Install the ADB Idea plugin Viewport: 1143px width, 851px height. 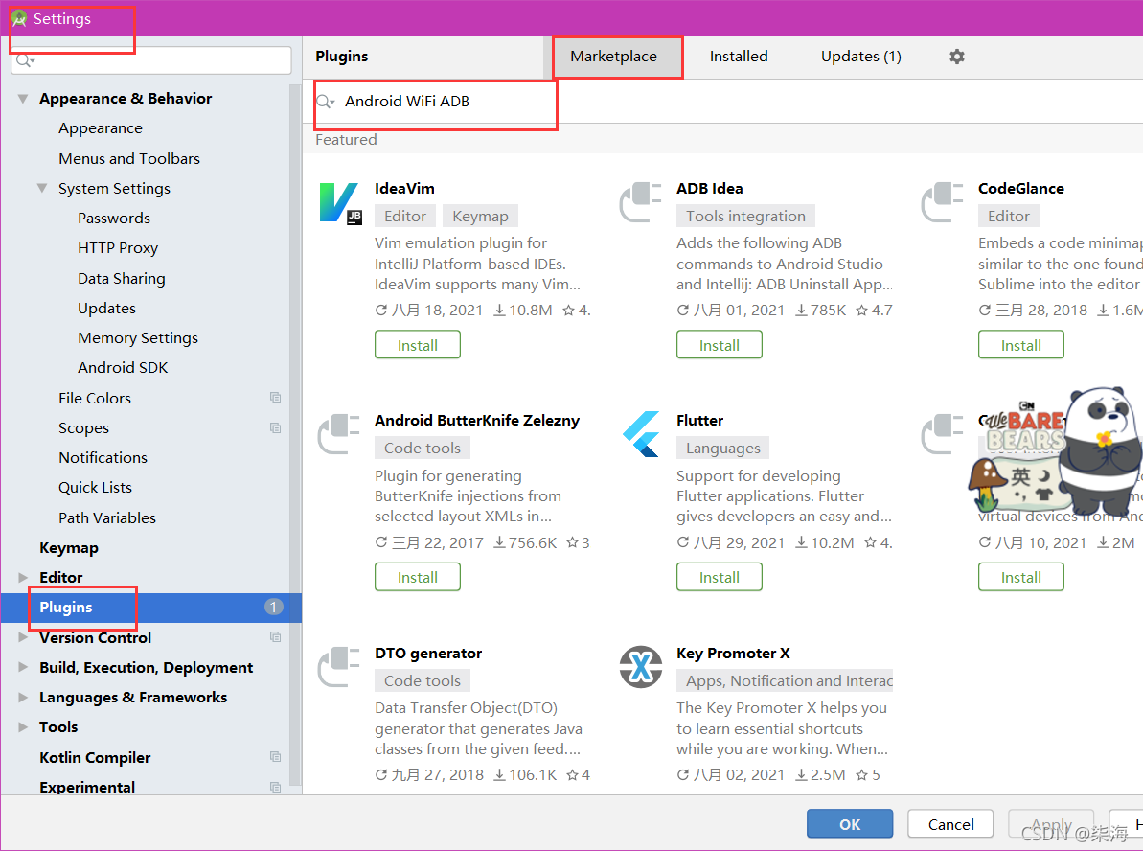click(720, 345)
